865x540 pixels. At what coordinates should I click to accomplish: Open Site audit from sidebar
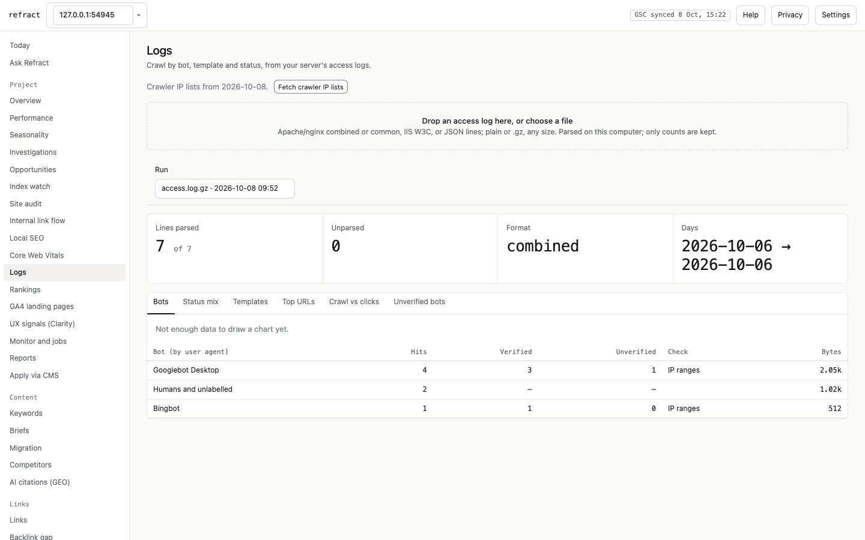tap(26, 204)
